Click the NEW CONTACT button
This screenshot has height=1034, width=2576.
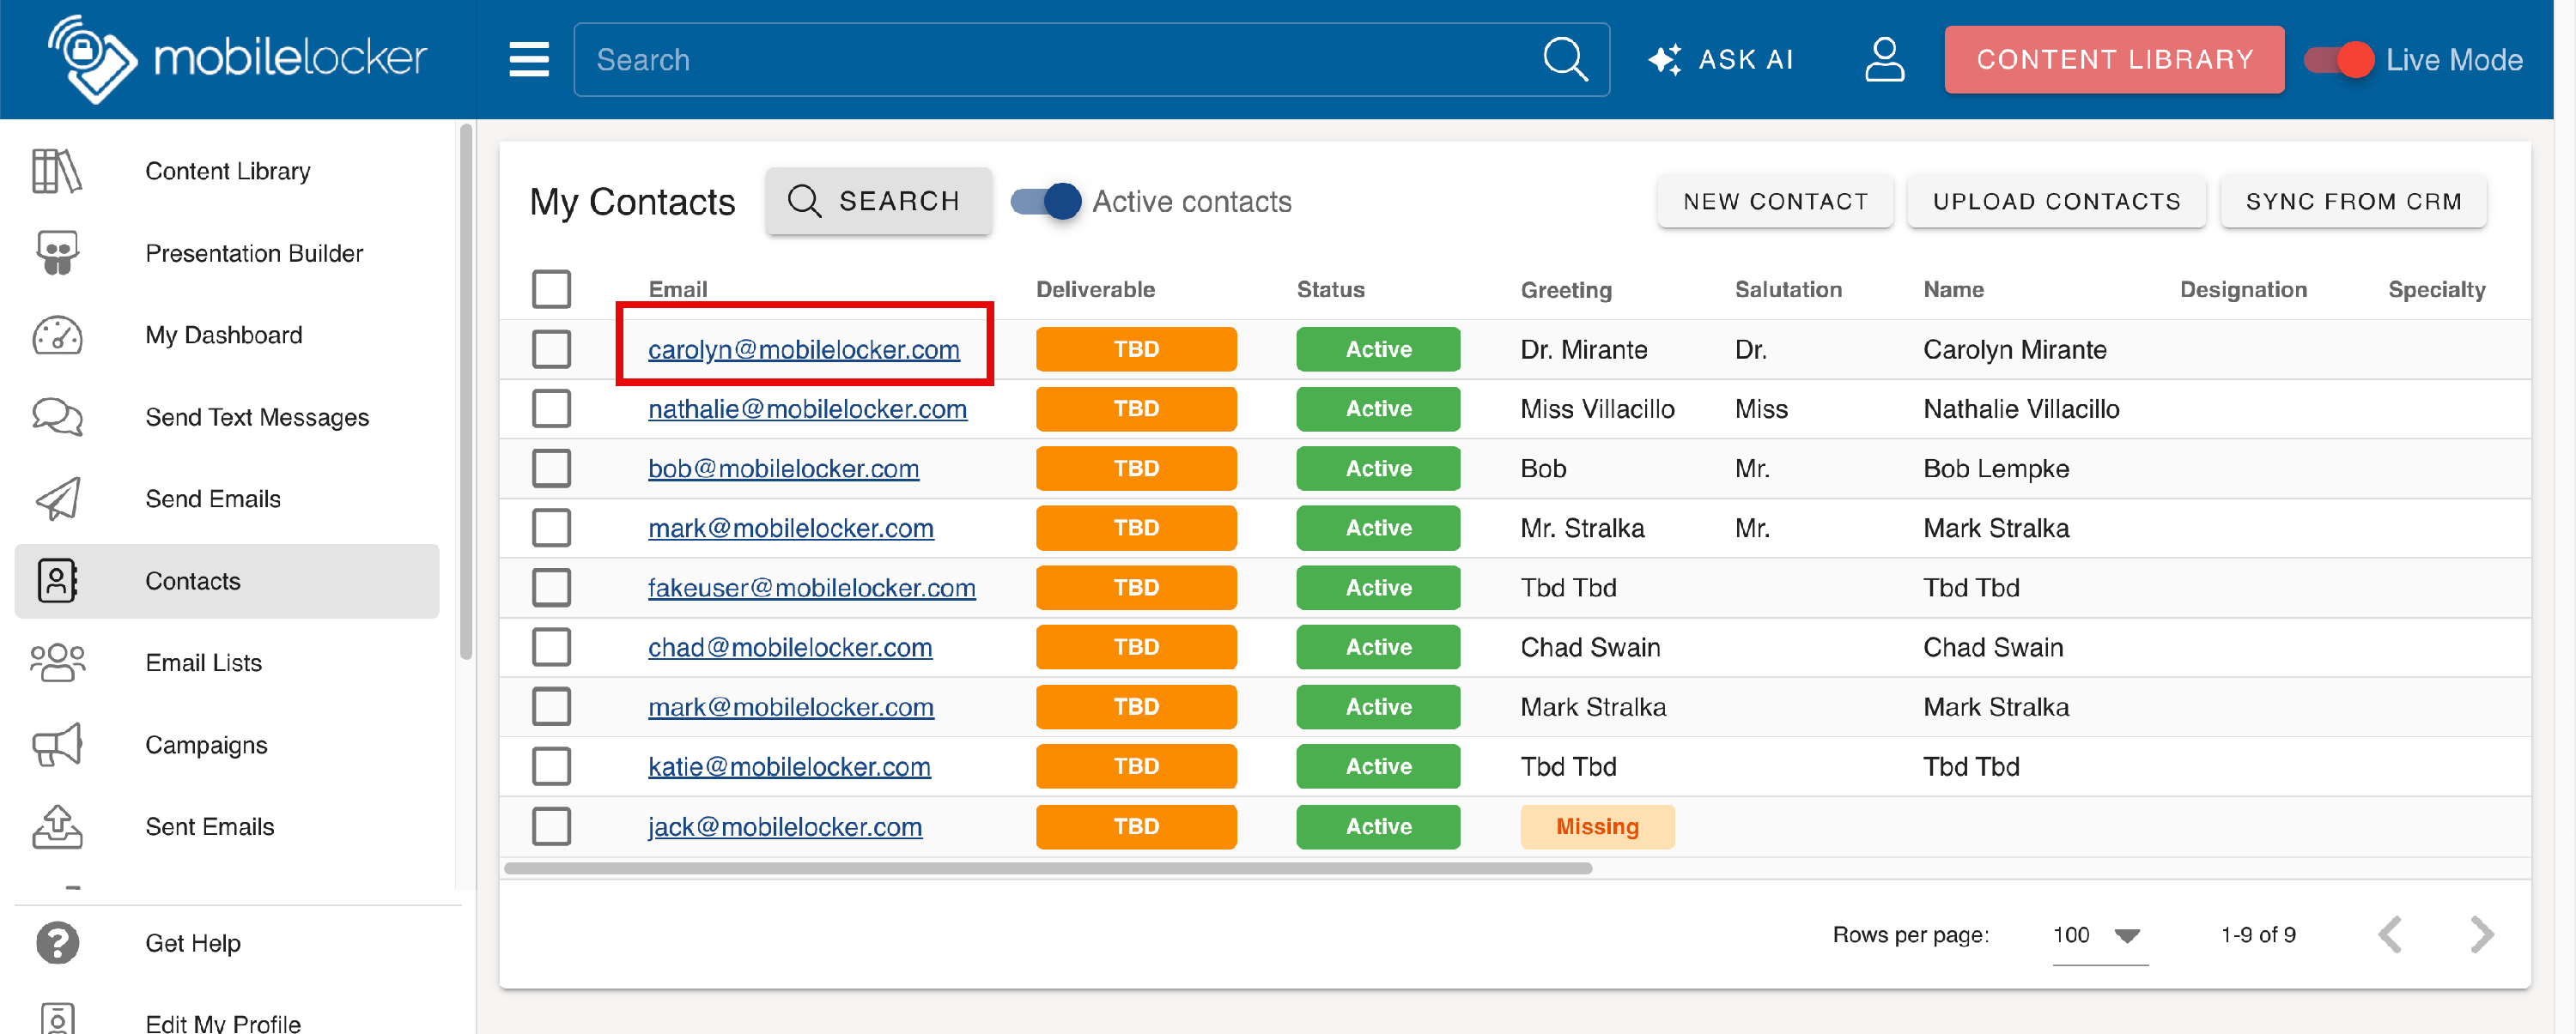1774,201
